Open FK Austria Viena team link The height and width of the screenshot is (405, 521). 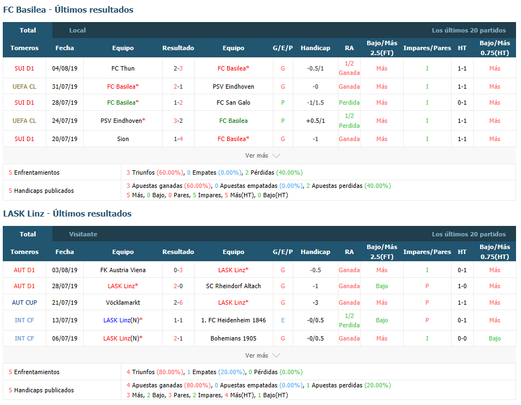(x=123, y=270)
